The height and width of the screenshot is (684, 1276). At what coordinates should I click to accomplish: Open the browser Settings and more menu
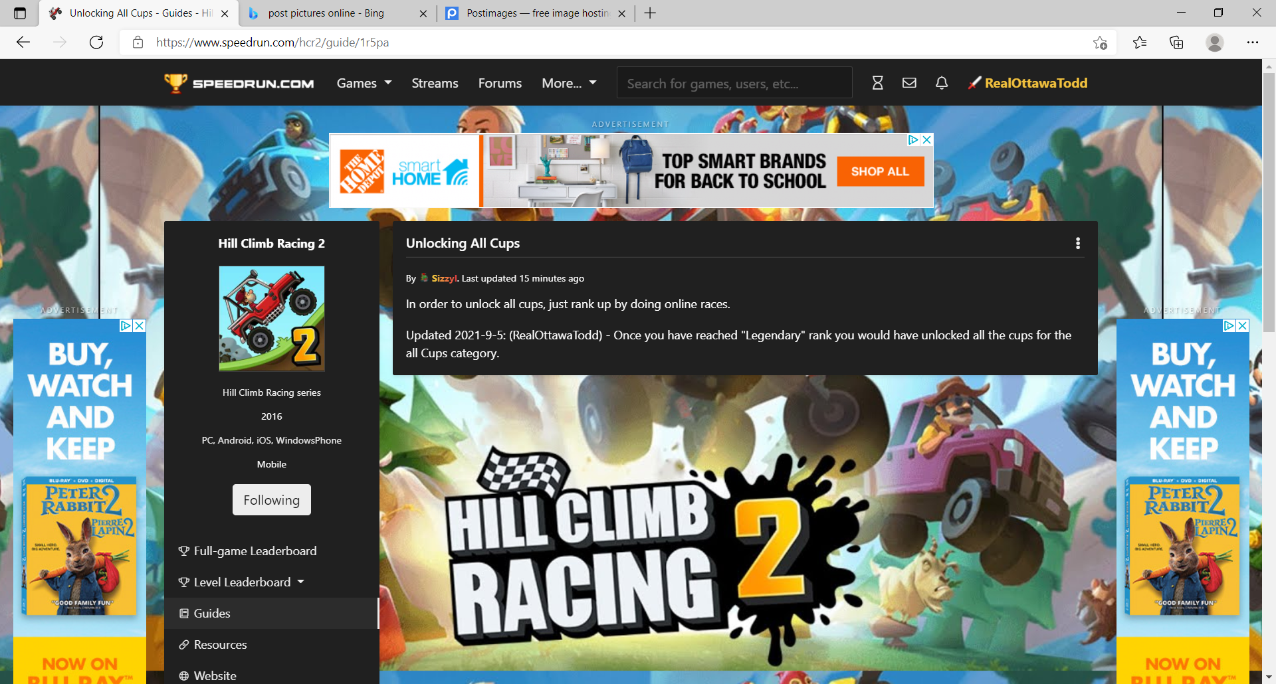click(x=1253, y=43)
